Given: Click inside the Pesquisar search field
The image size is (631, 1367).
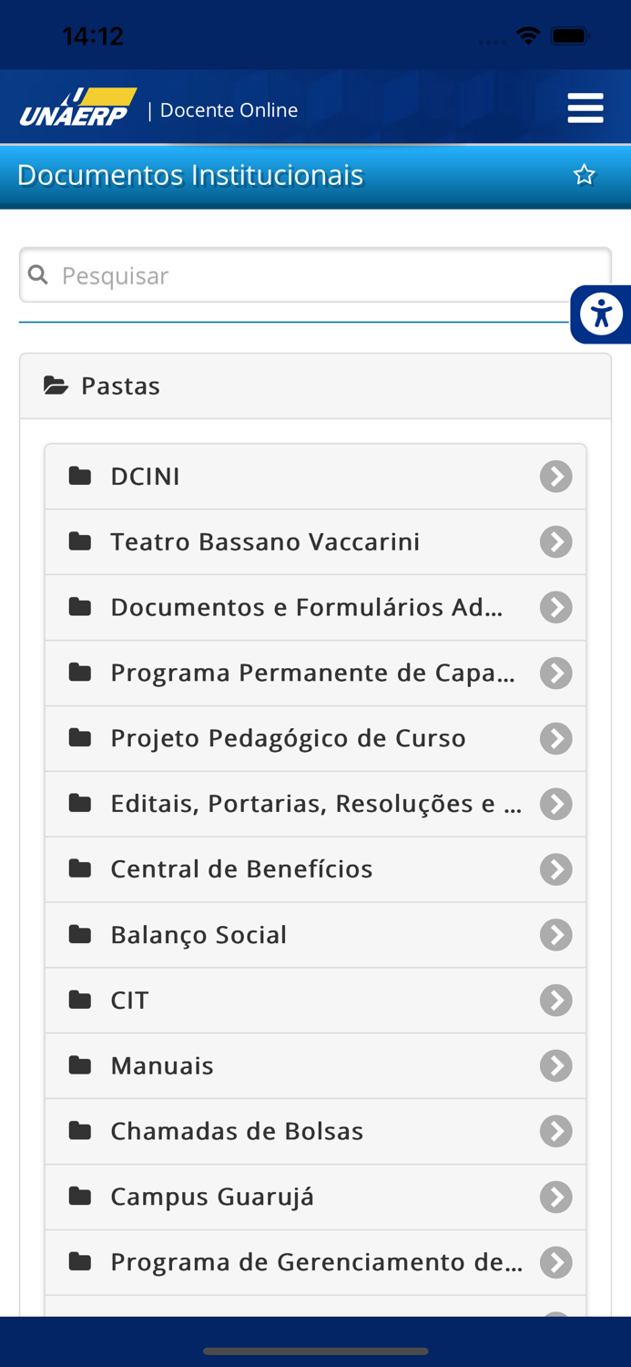Looking at the screenshot, I should (x=273, y=274).
